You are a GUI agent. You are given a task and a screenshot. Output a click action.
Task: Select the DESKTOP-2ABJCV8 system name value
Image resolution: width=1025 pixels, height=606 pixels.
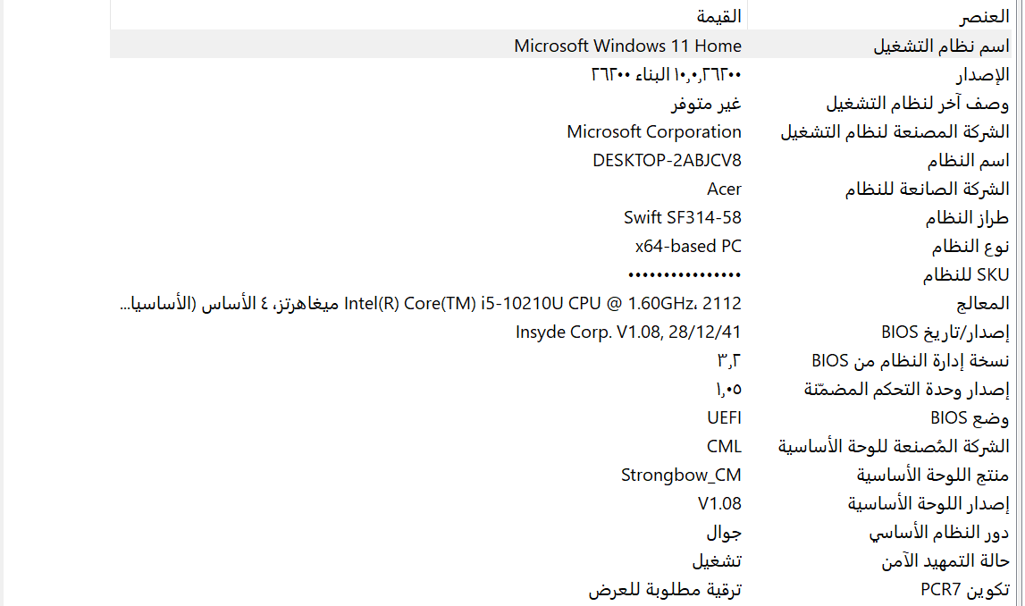point(667,160)
